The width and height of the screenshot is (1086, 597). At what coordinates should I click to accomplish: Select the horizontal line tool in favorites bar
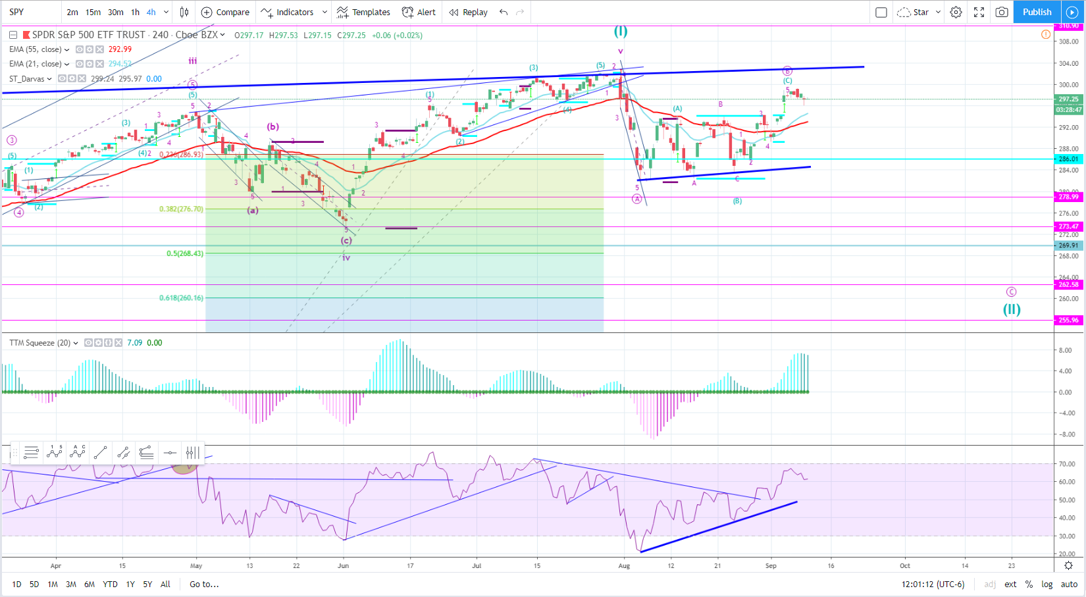point(169,452)
